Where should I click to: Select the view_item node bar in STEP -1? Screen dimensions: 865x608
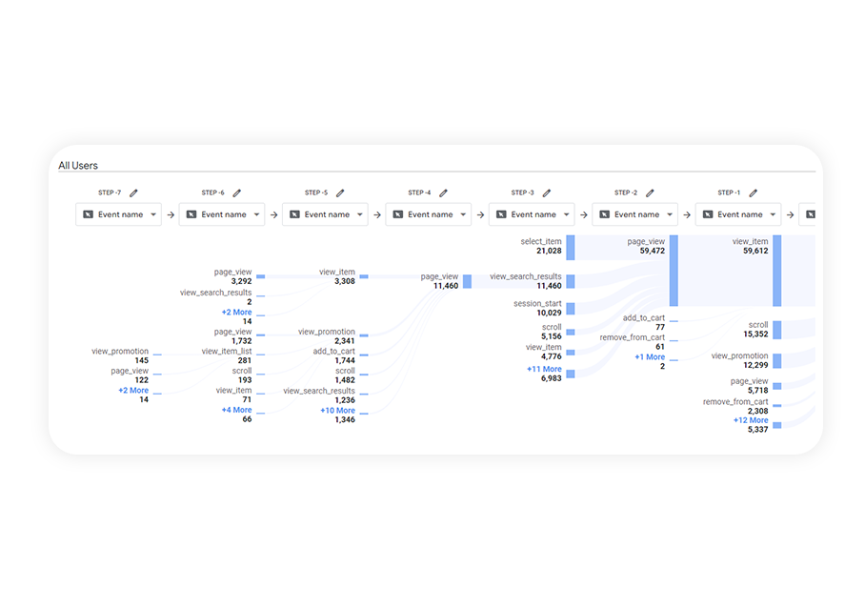tap(776, 272)
